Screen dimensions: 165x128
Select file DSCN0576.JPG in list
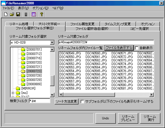click(122, 71)
